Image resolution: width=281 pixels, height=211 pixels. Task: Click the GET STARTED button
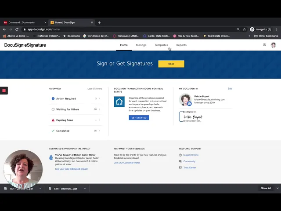point(139,118)
